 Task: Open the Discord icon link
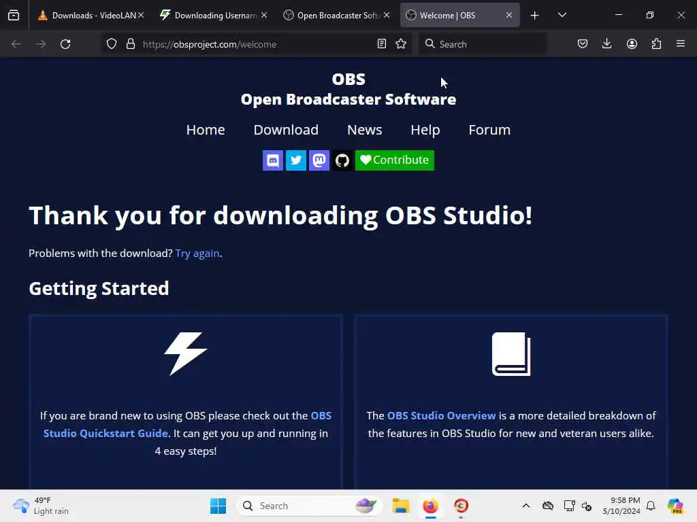[x=273, y=160]
